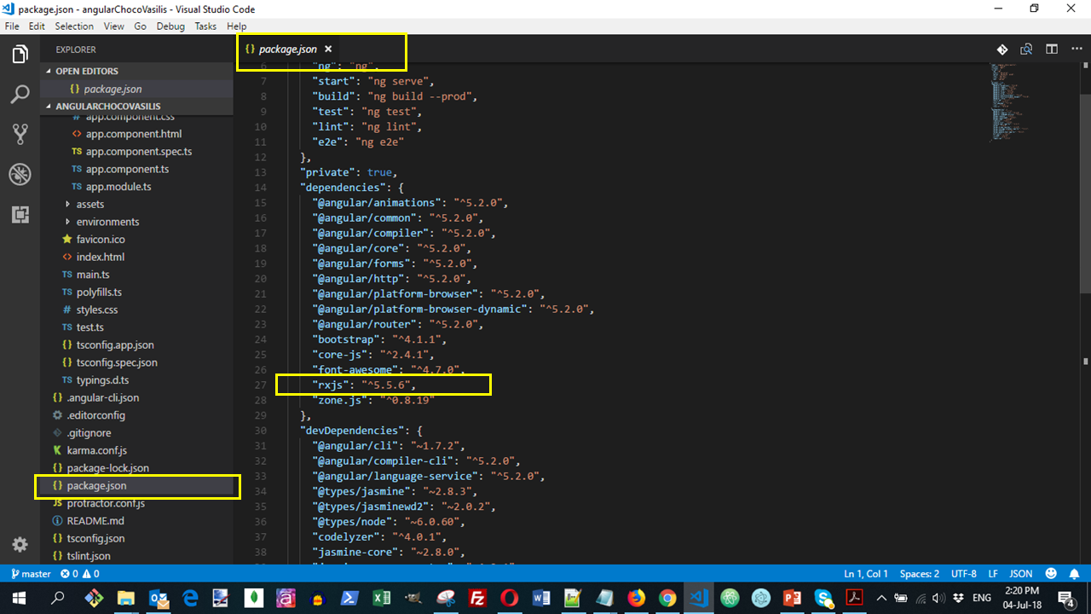The image size is (1091, 614).
Task: Open Microsoft Edge from taskbar
Action: (190, 598)
